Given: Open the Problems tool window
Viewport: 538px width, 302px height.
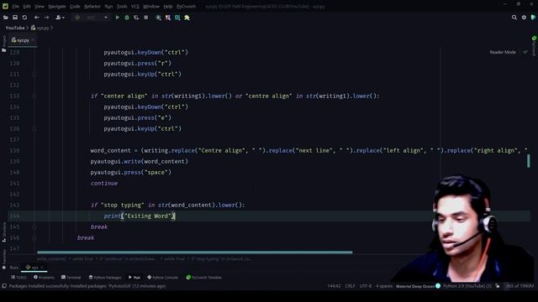Looking at the screenshot, I should click(x=44, y=278).
